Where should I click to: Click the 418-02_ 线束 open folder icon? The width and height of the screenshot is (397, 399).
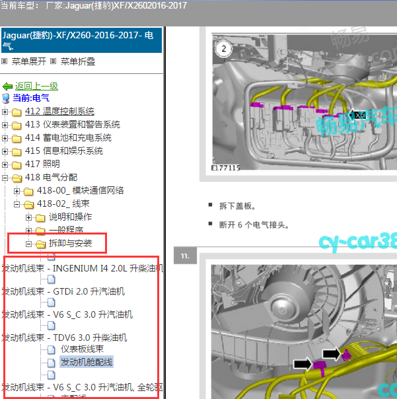pyautogui.click(x=28, y=205)
